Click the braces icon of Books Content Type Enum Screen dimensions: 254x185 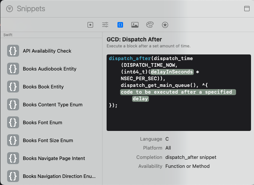(x=13, y=104)
